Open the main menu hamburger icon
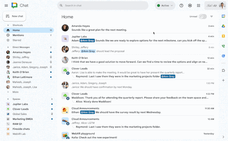 (6, 5)
